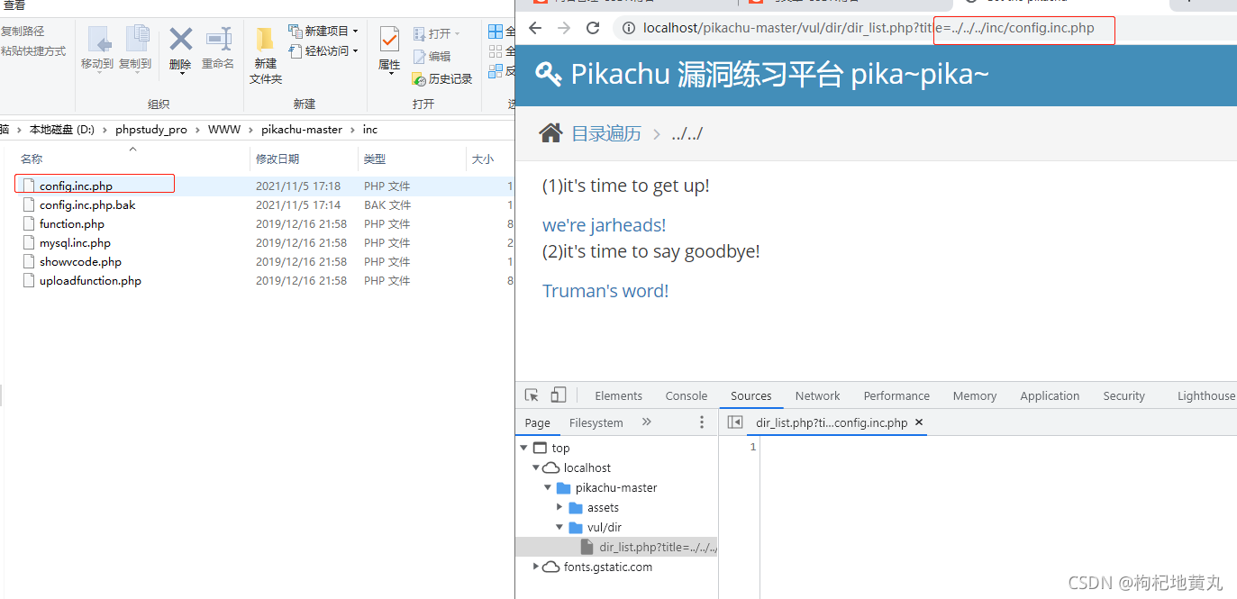Click the key icon in the Pikachu header
The width and height of the screenshot is (1237, 599).
(548, 74)
